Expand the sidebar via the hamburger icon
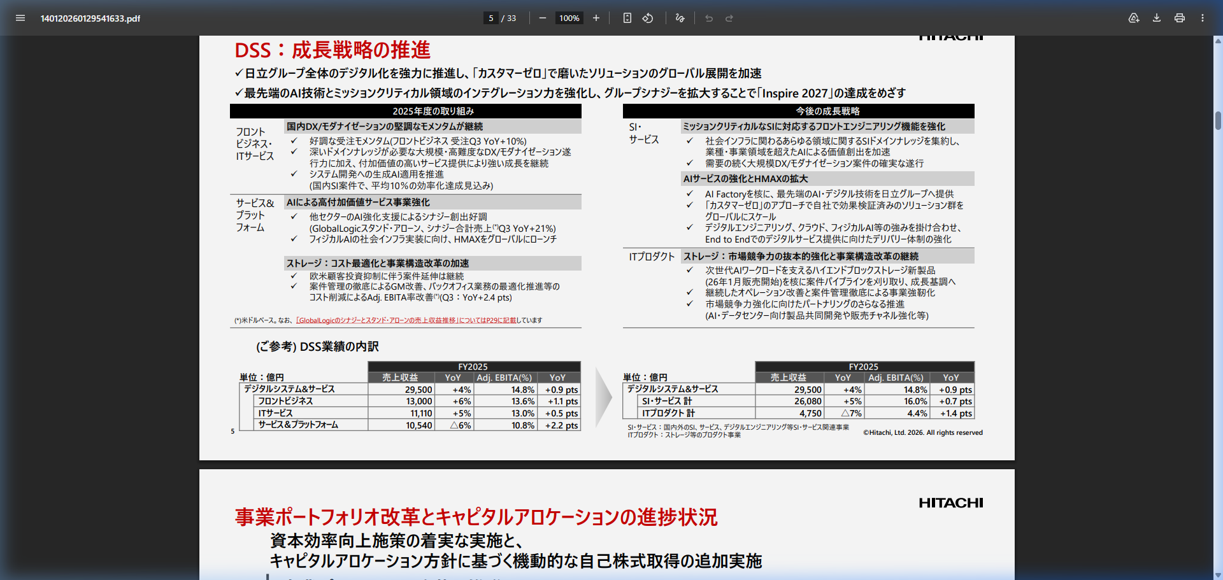This screenshot has height=580, width=1223. pyautogui.click(x=20, y=18)
